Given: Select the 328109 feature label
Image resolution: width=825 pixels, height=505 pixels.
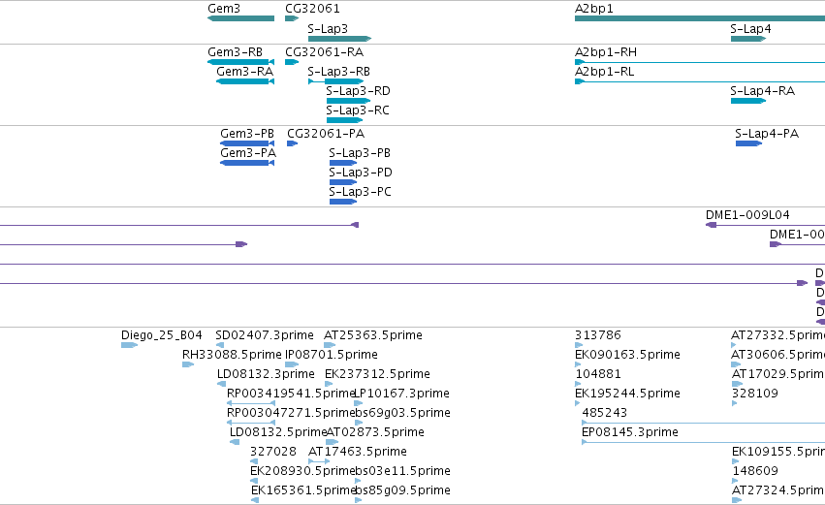Looking at the screenshot, I should [755, 394].
